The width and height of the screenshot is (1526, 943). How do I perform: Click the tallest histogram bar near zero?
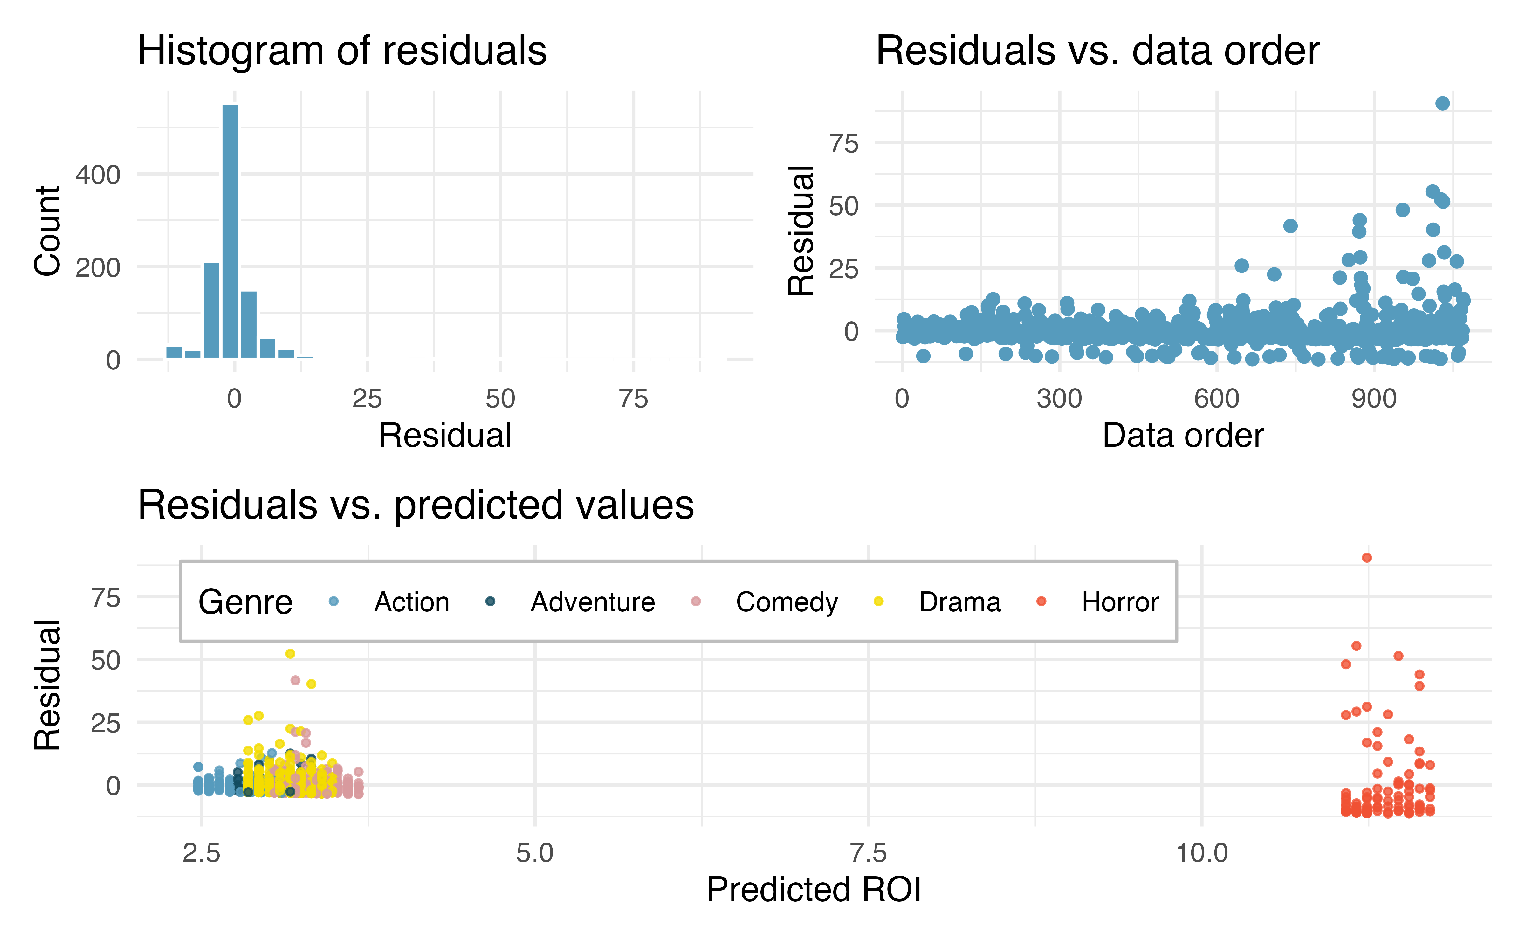[x=230, y=231]
